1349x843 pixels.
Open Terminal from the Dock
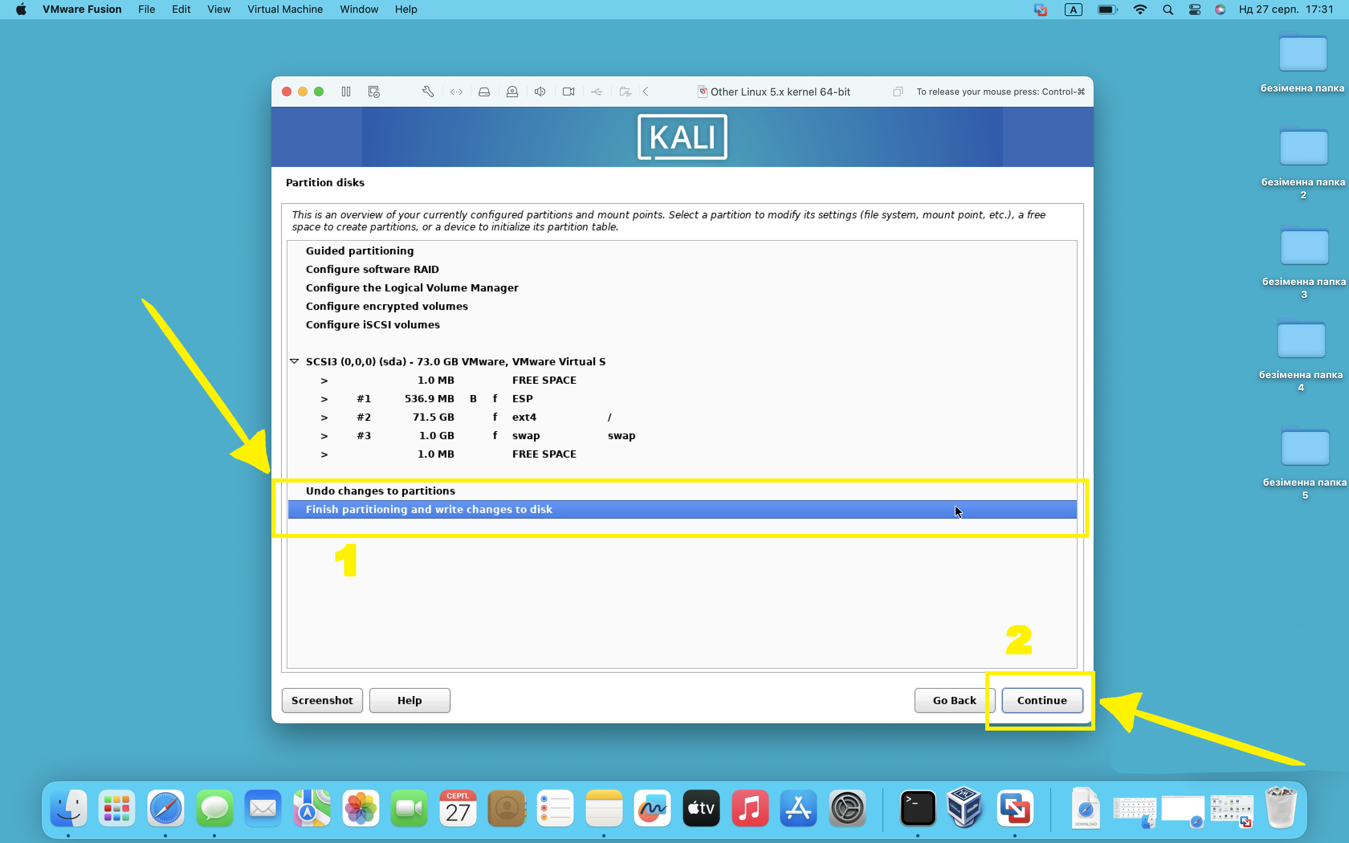pos(917,808)
